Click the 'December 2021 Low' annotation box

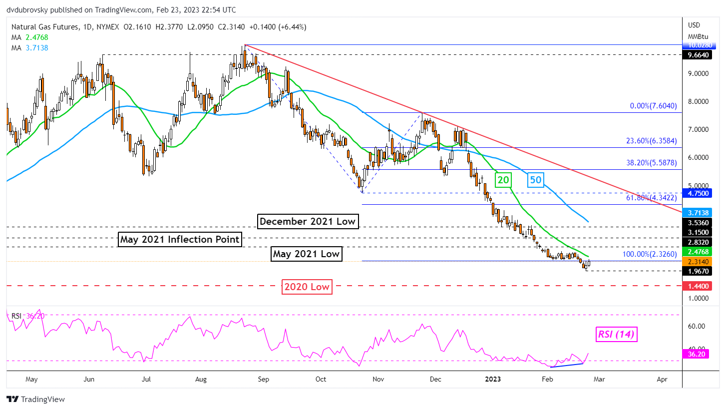tap(308, 221)
